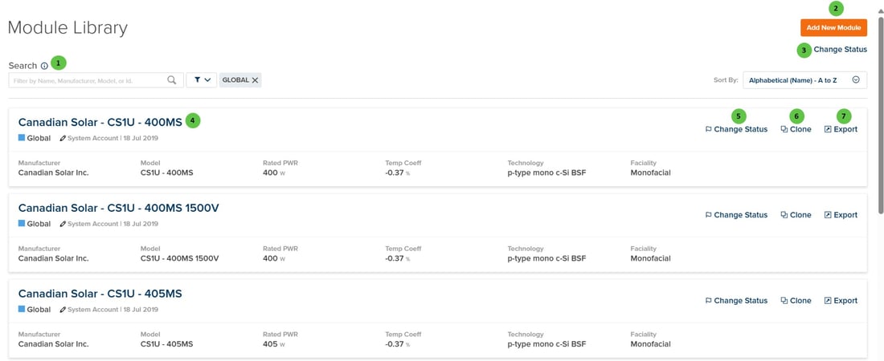Viewport: 884px width, 361px height.
Task: Remove the GLOBAL filter tag
Action: [x=255, y=80]
